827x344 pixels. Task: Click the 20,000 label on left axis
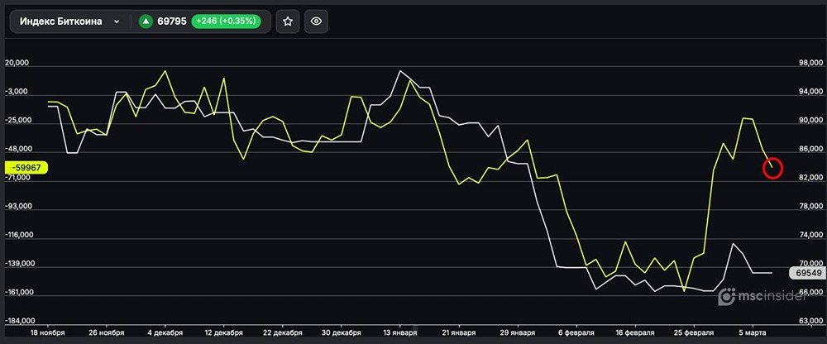(18, 63)
